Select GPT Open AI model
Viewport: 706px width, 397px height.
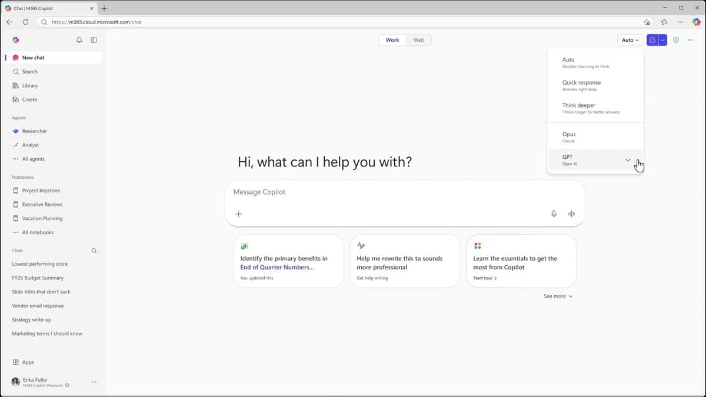click(595, 160)
